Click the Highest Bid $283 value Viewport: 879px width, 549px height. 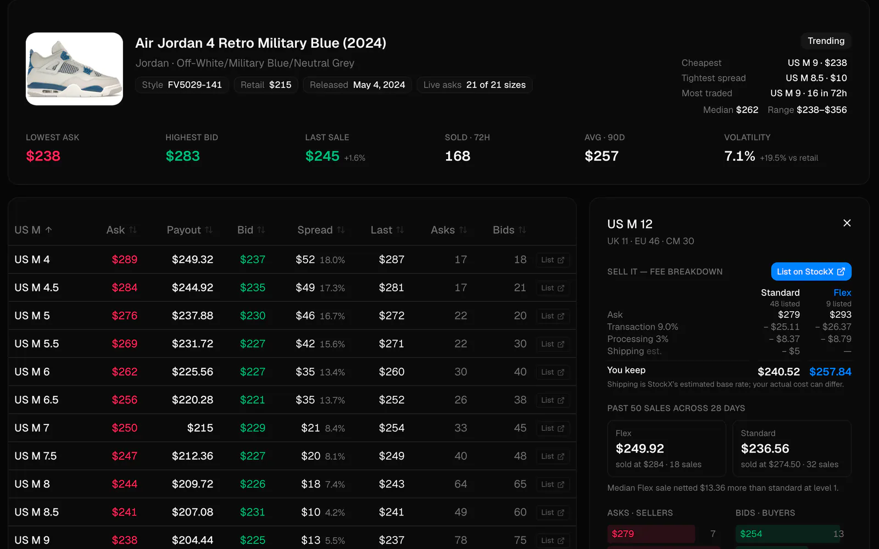[x=182, y=156]
